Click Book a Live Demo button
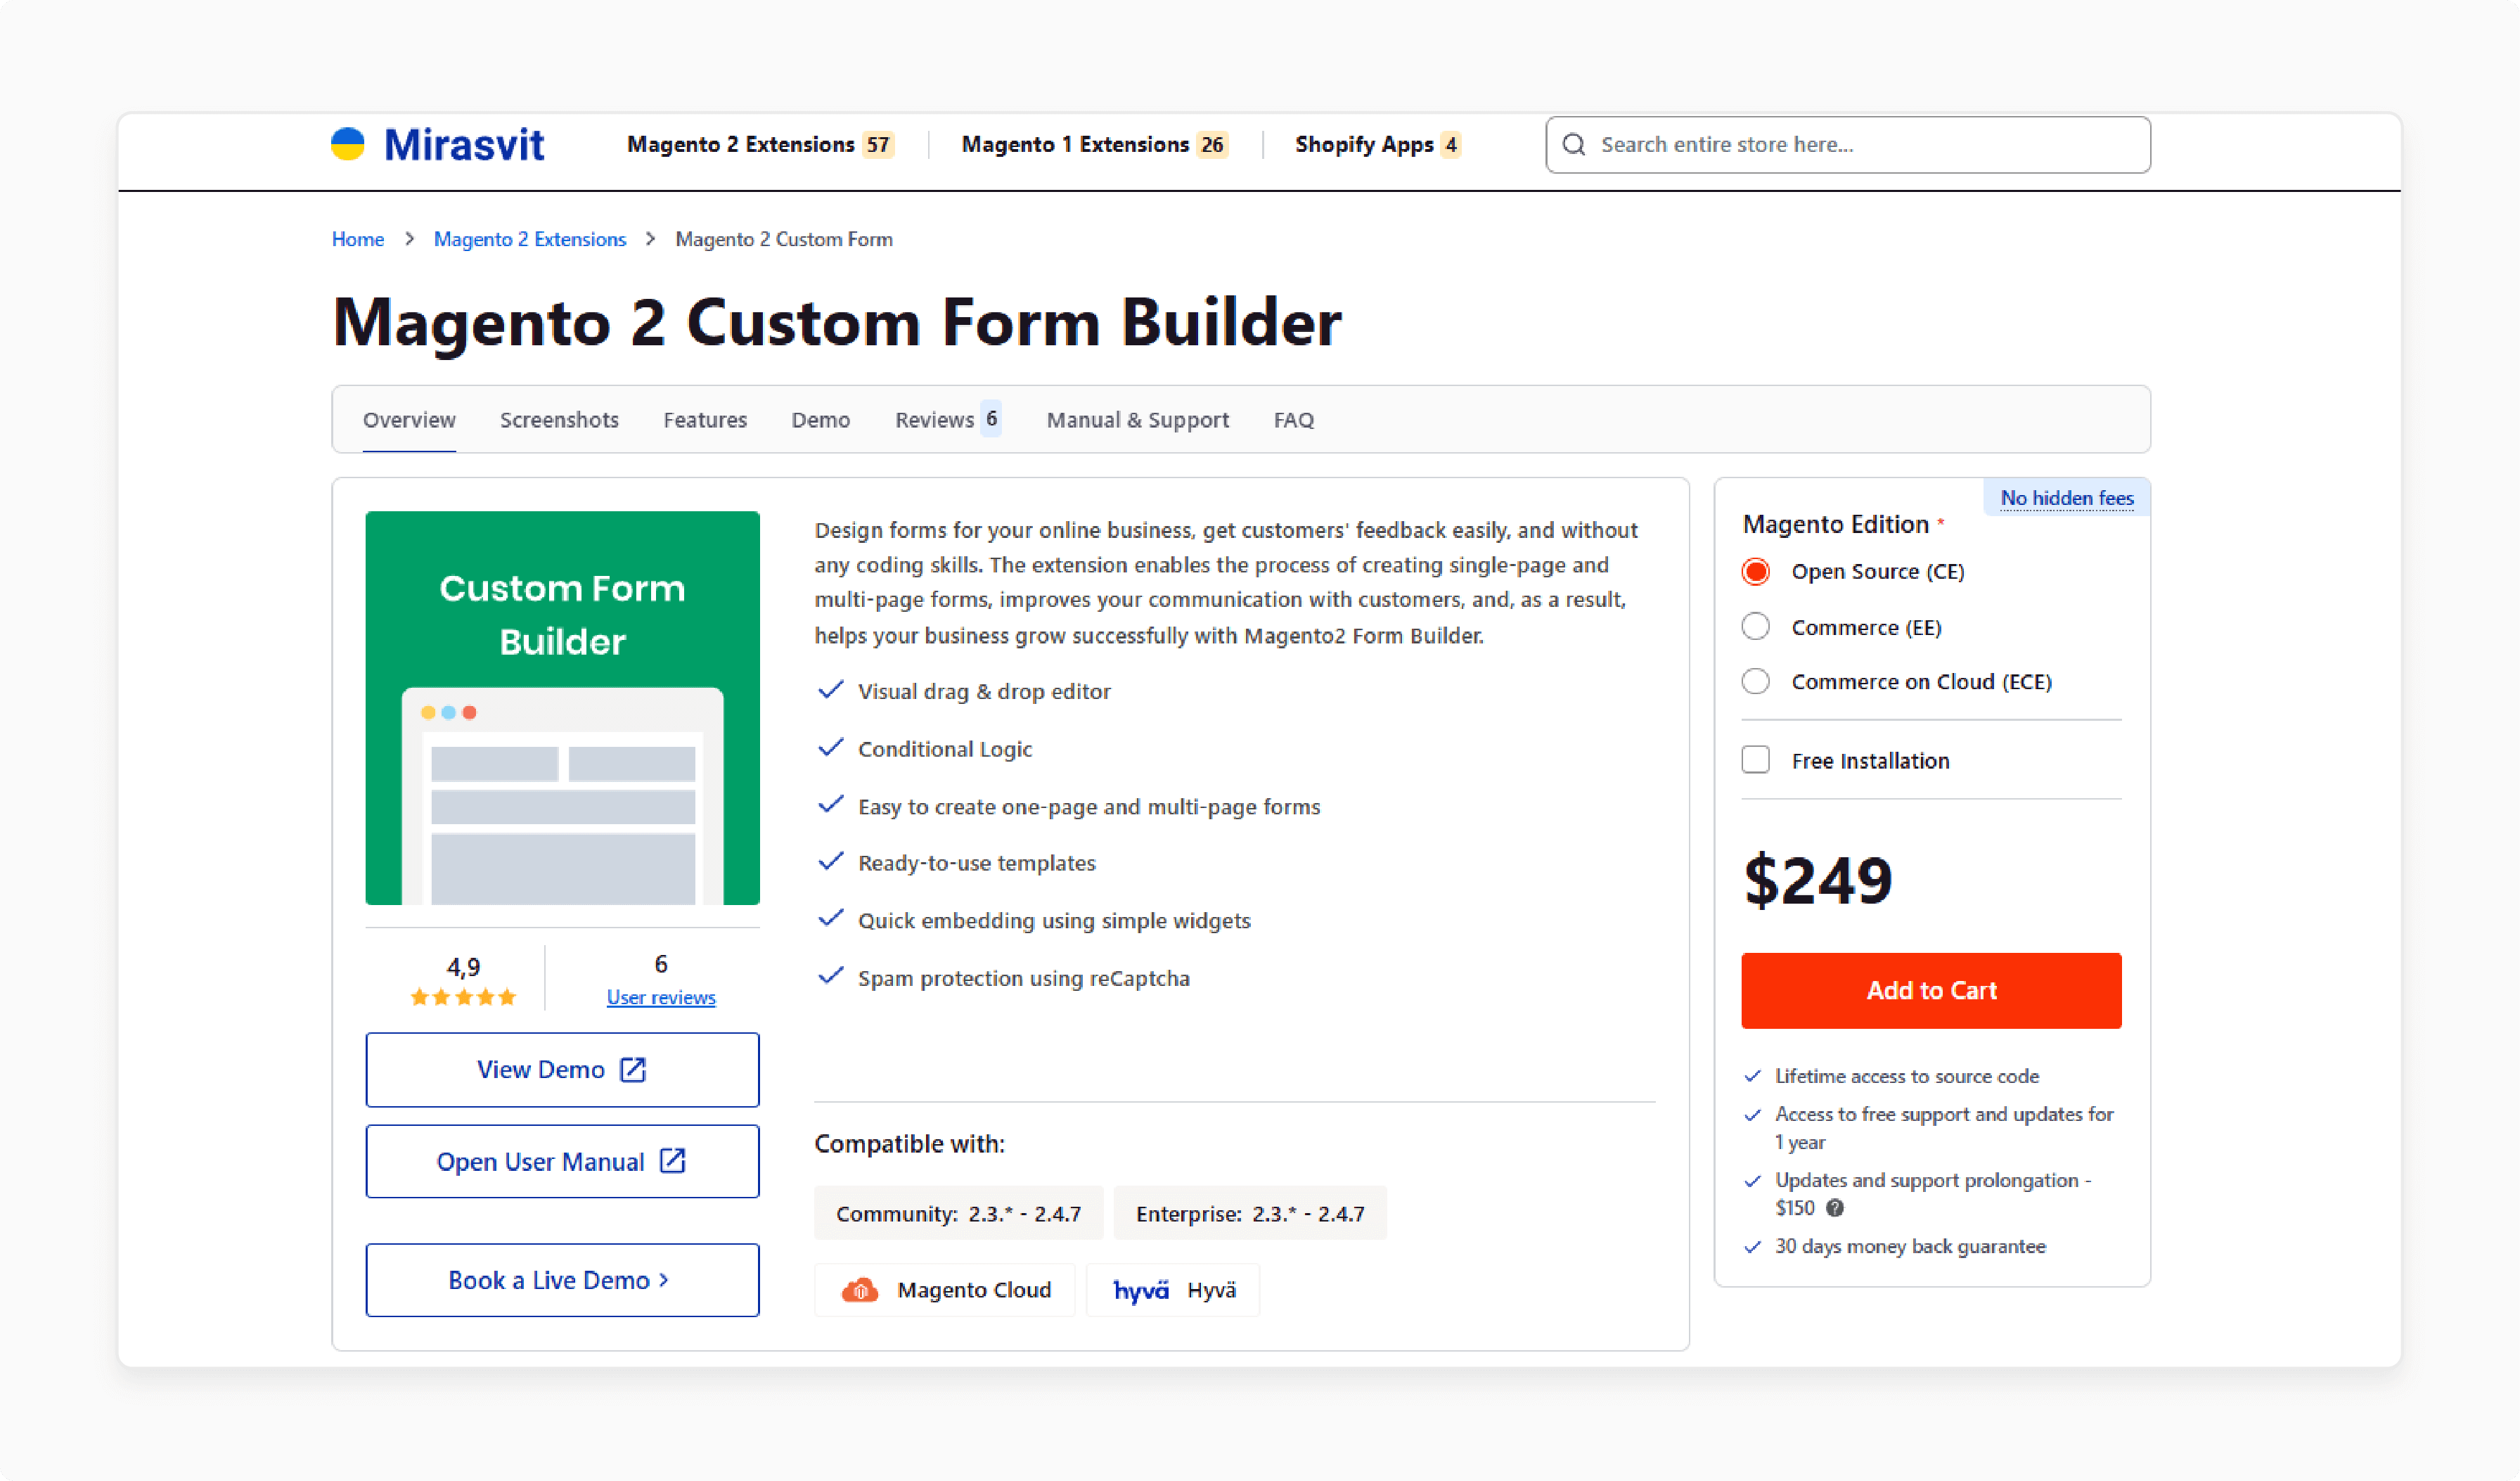Viewport: 2520px width, 1481px height. [x=562, y=1280]
